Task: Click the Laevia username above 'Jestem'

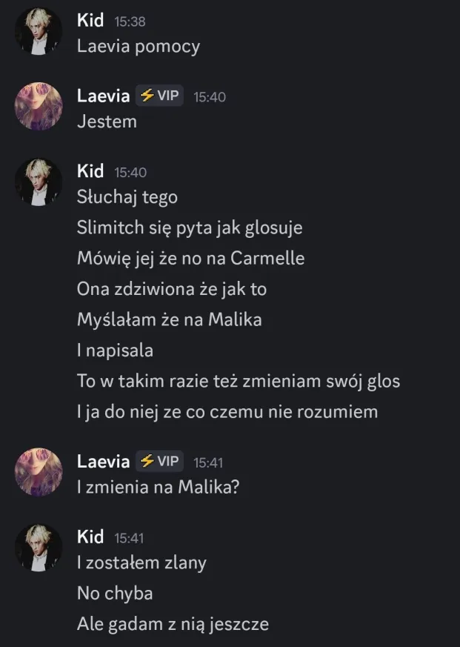Action: pos(103,96)
